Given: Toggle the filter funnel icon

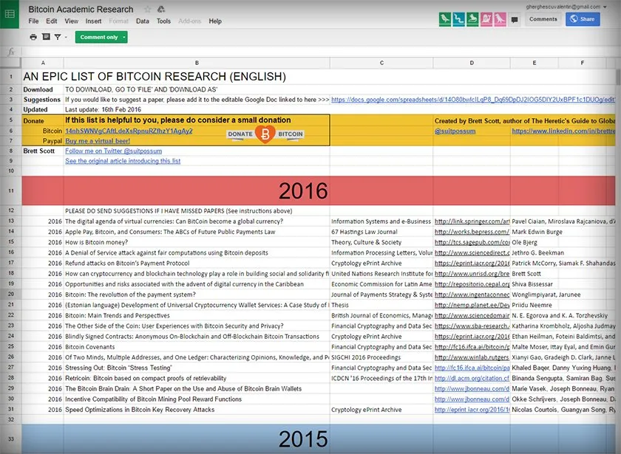Looking at the screenshot, I should (58, 37).
